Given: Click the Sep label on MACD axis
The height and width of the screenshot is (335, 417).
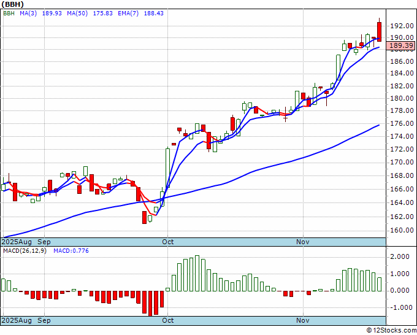Looking at the screenshot, I should (44, 320).
